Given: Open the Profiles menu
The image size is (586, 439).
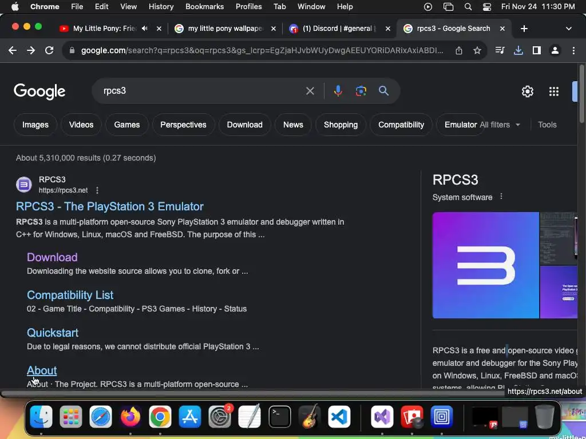Looking at the screenshot, I should click(x=248, y=7).
